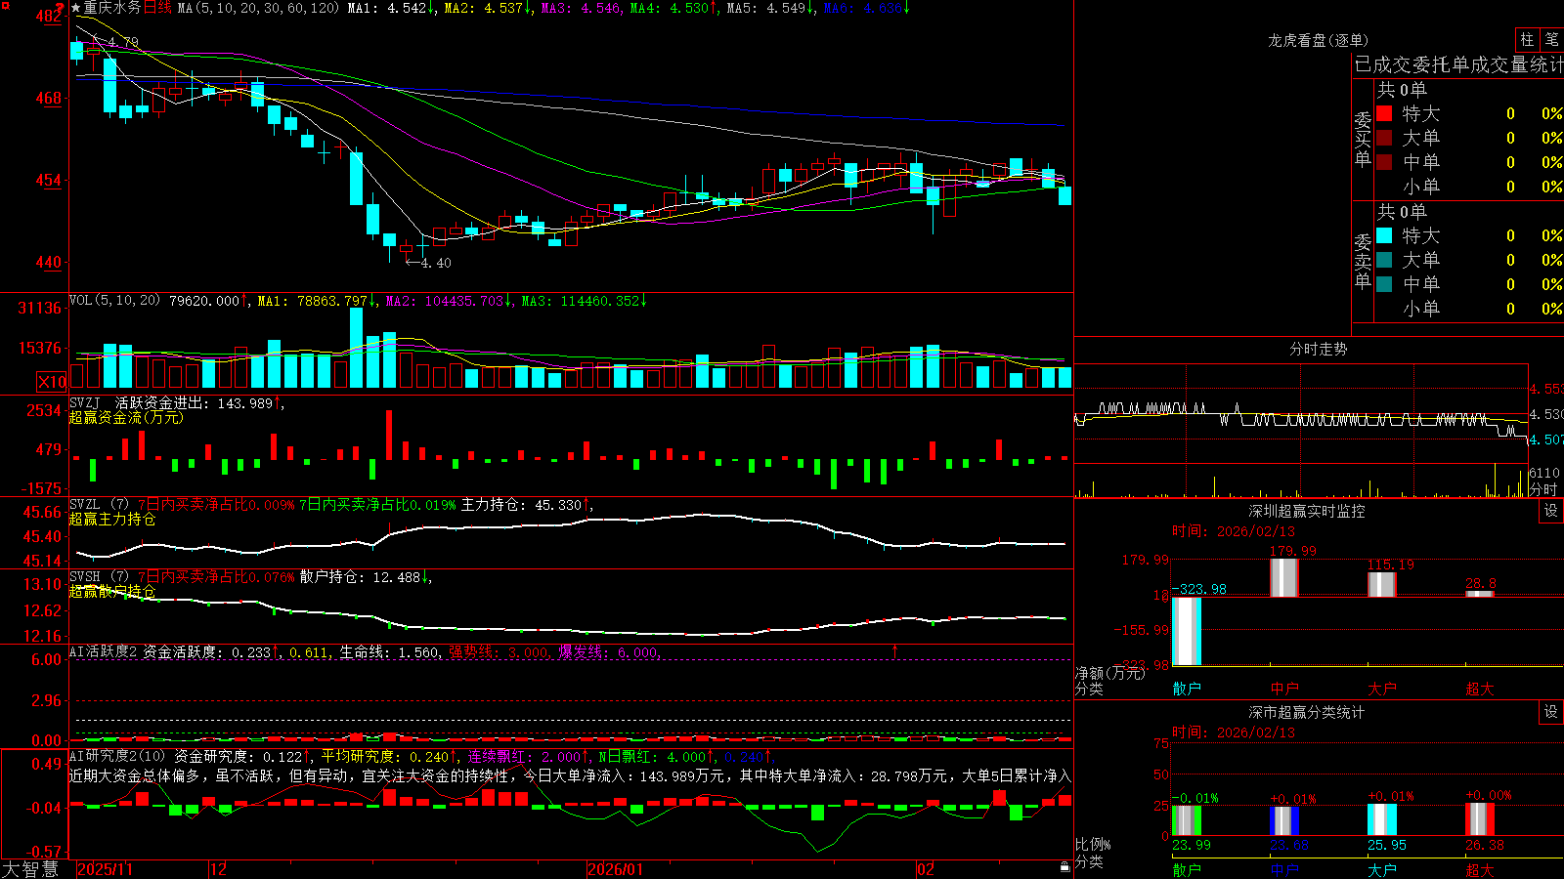
Task: Click the 日线 period label
Action: tap(157, 8)
